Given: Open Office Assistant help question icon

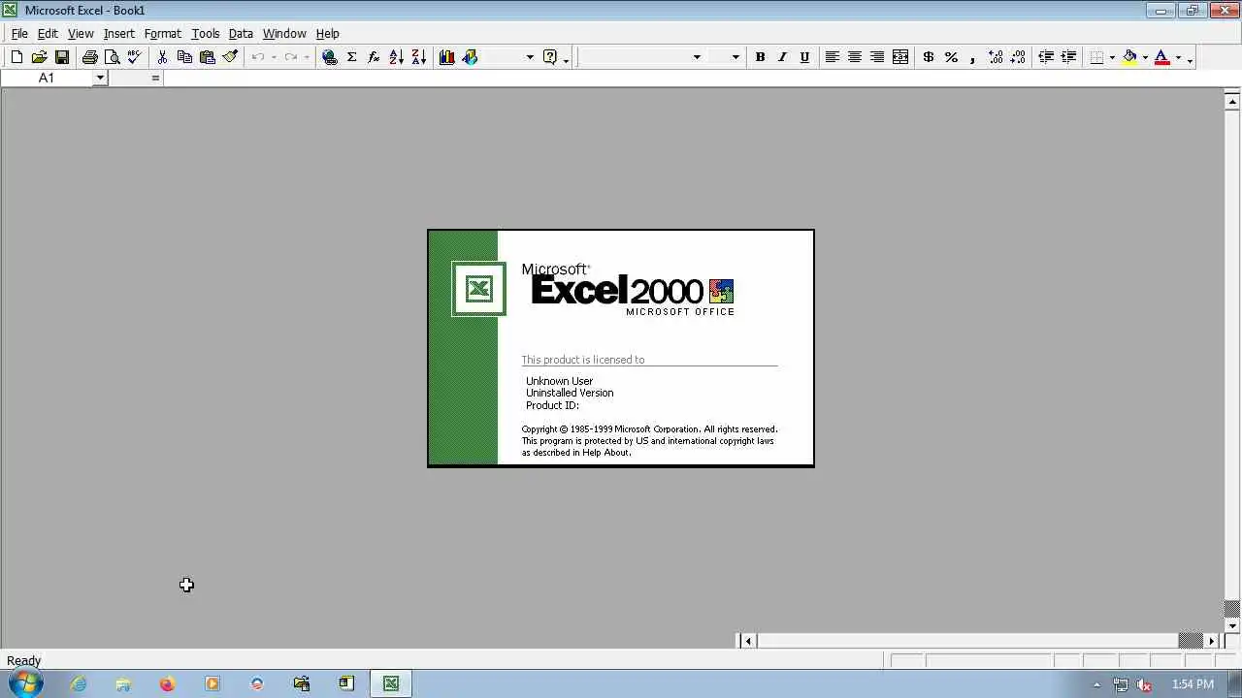Looking at the screenshot, I should point(550,57).
